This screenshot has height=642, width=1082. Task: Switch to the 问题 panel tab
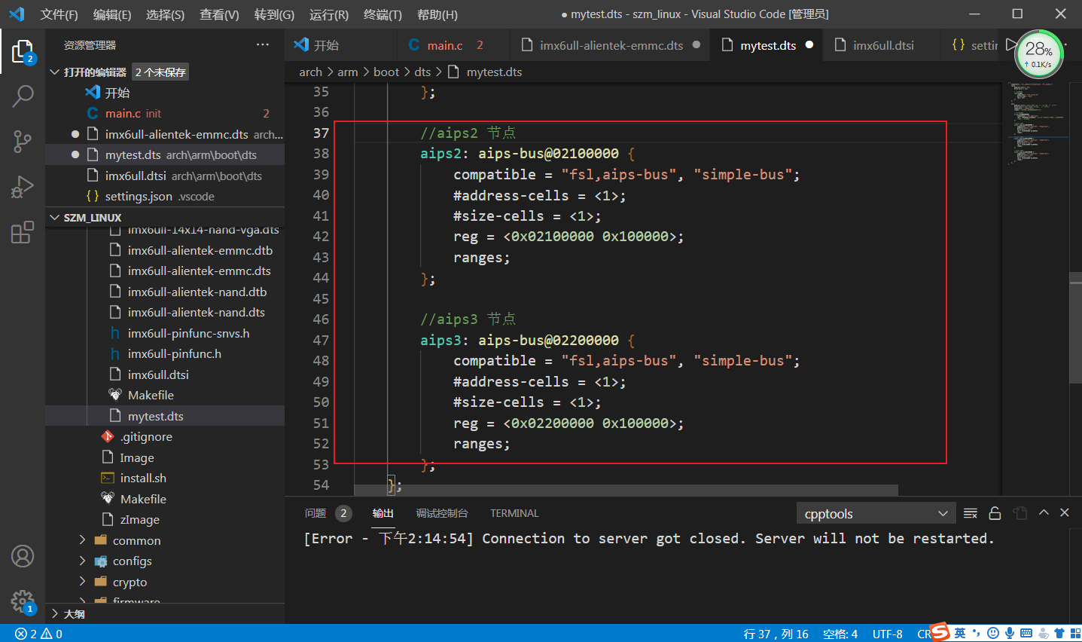click(315, 513)
